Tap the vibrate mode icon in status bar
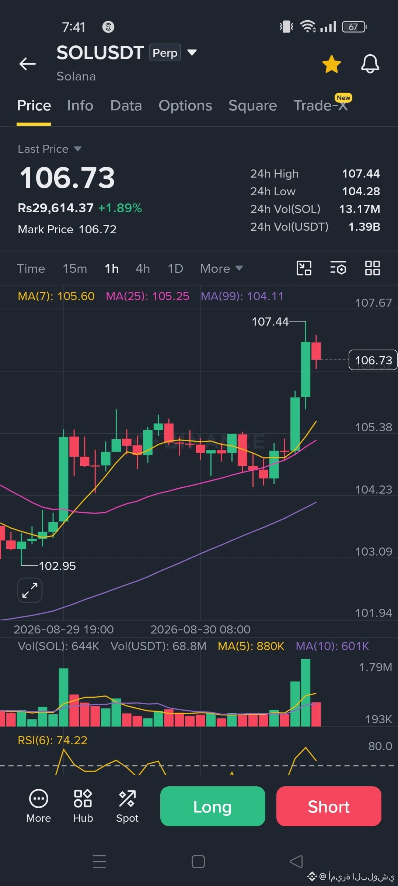This screenshot has height=886, width=398. [286, 27]
